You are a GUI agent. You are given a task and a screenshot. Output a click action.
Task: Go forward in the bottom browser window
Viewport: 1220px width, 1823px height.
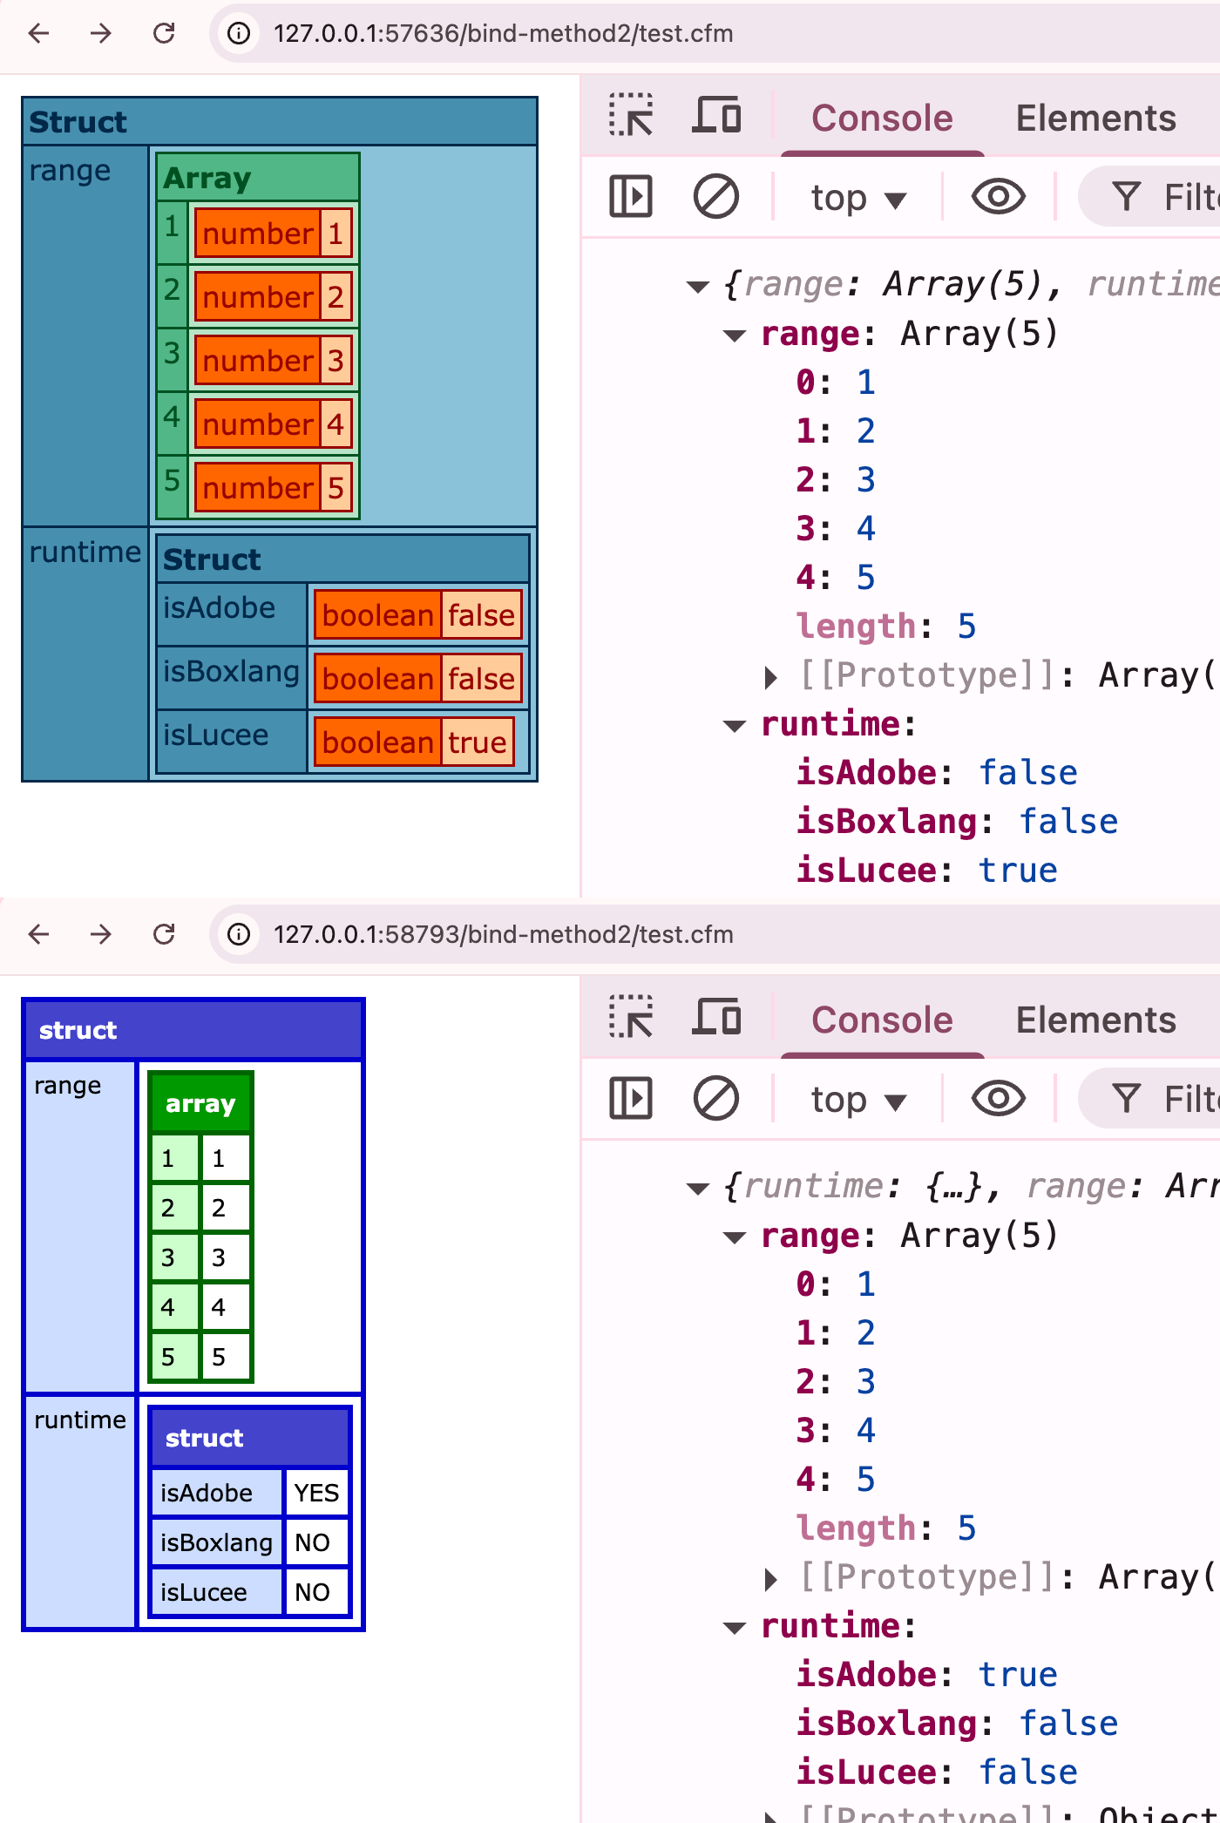[101, 934]
